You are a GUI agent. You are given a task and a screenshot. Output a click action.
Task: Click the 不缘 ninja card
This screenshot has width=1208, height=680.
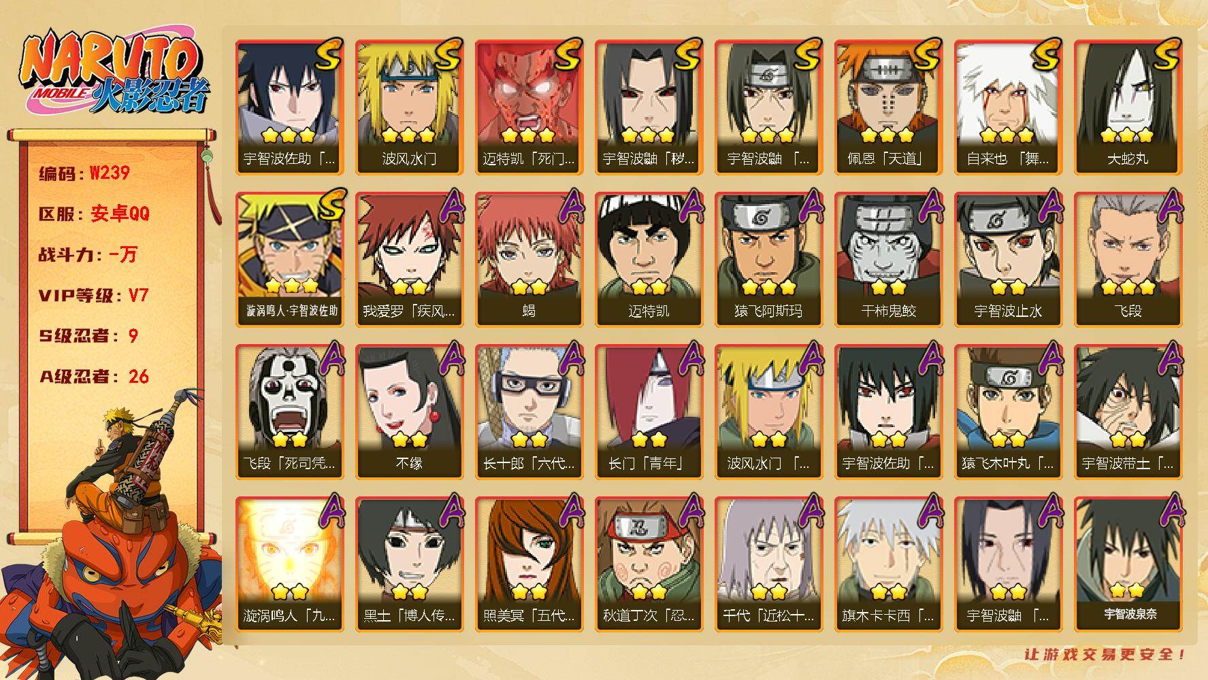pos(409,412)
